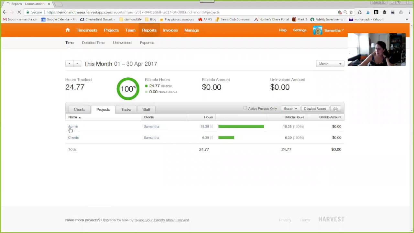Bookmark the page with the star icon
This screenshot has width=414, height=233.
pos(352,12)
